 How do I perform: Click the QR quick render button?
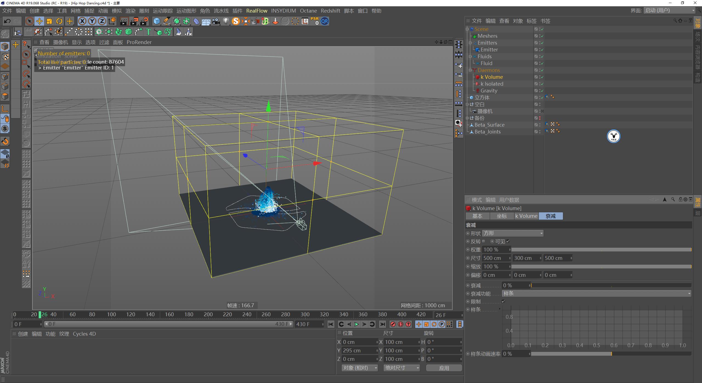[x=324, y=21]
